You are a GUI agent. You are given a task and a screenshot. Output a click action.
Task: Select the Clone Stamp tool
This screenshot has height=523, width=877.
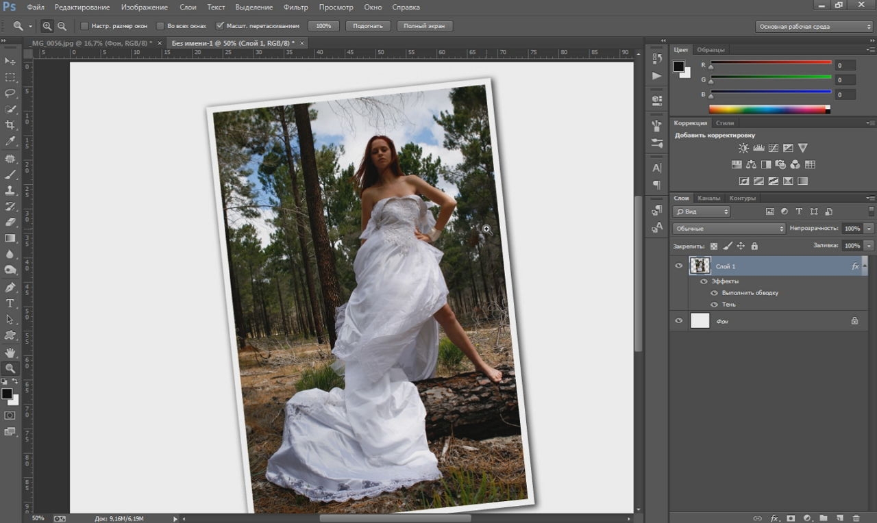(x=10, y=190)
